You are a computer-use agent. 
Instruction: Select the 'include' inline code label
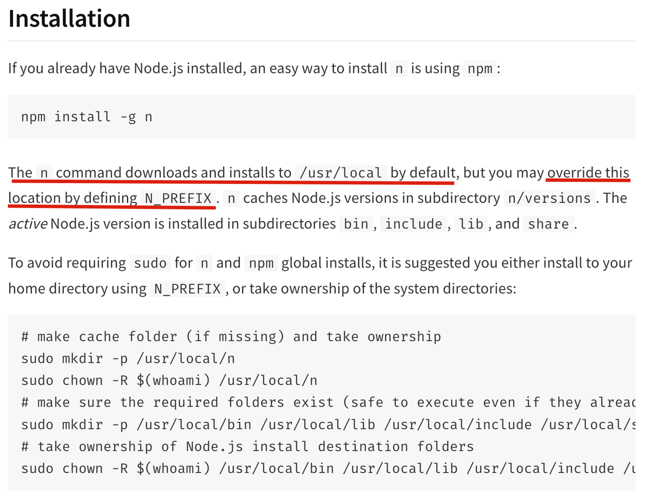[413, 224]
